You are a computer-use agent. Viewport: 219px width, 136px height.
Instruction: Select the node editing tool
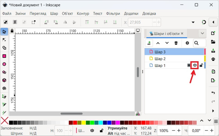tap(4, 40)
